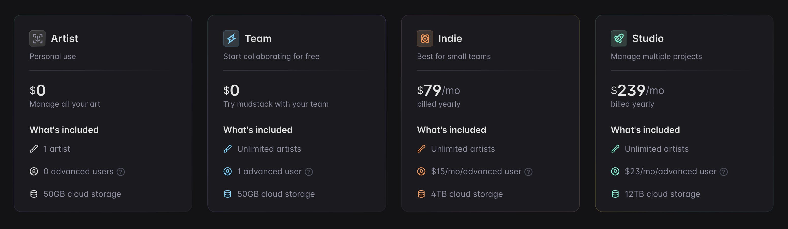Select the Artist plan title
The image size is (788, 229).
click(x=64, y=39)
